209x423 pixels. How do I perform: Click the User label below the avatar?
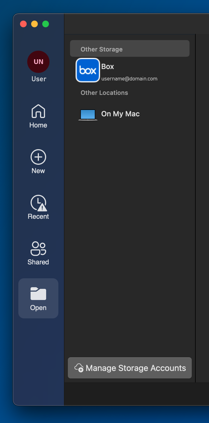tap(39, 79)
